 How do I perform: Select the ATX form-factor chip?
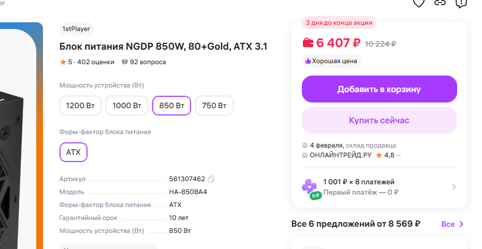click(x=74, y=152)
